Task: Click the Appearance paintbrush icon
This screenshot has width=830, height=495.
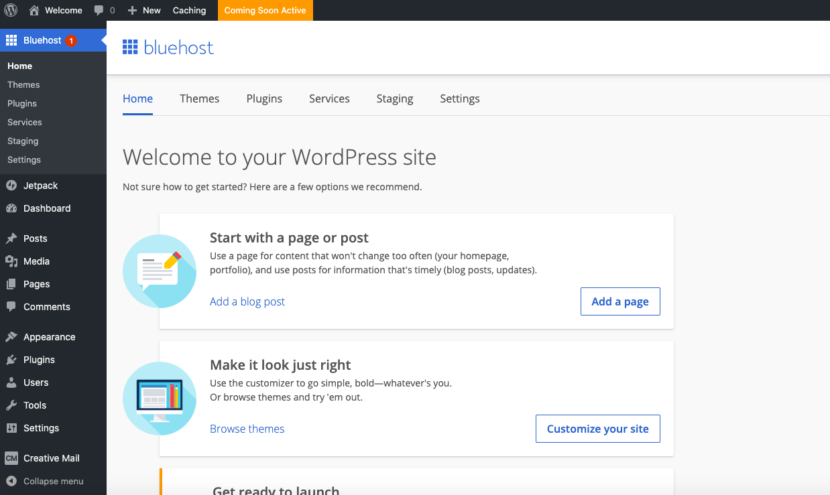Action: click(x=11, y=337)
